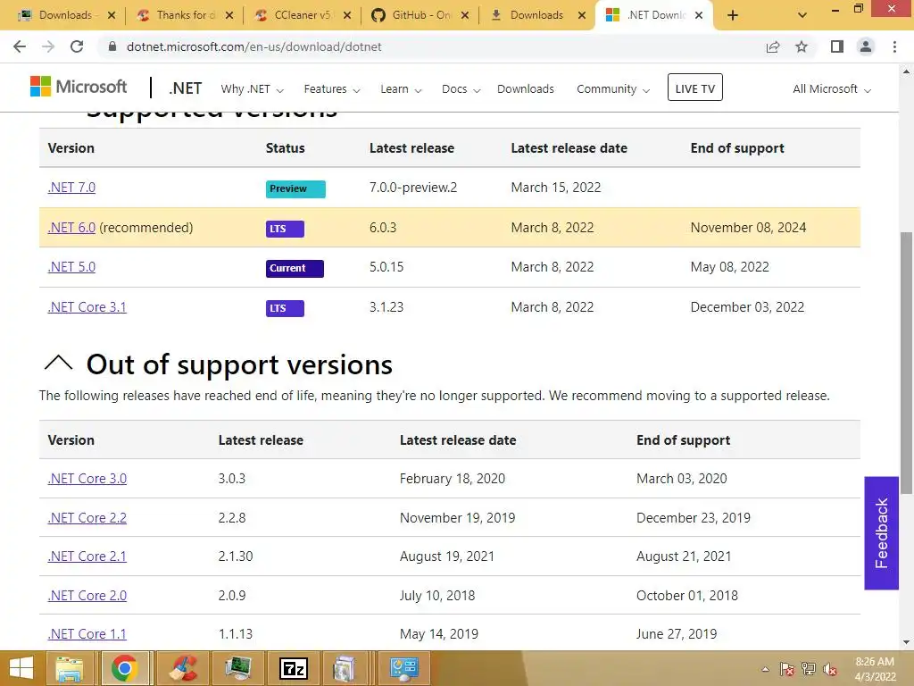Open the .NET Core 2.0 link
This screenshot has height=686, width=914.
pos(87,595)
